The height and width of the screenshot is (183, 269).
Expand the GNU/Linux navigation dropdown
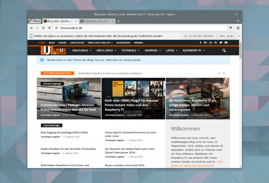pyautogui.click(x=82, y=50)
